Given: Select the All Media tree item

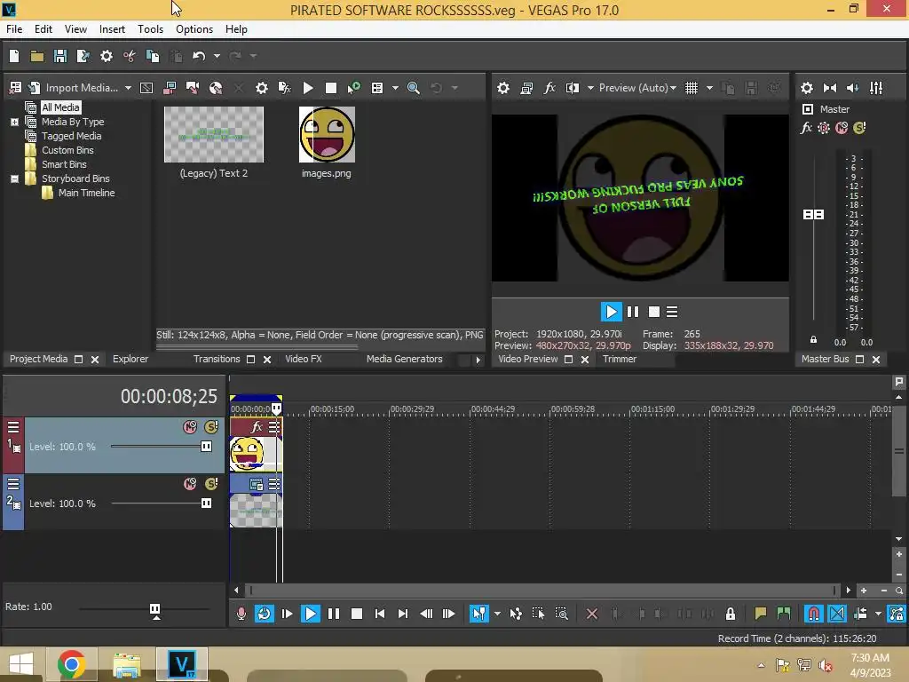Looking at the screenshot, I should click(x=60, y=107).
